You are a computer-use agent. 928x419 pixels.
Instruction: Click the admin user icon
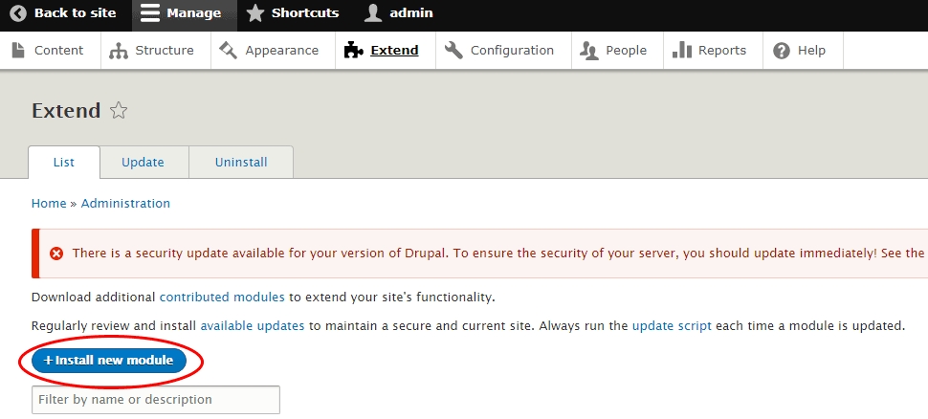[373, 13]
